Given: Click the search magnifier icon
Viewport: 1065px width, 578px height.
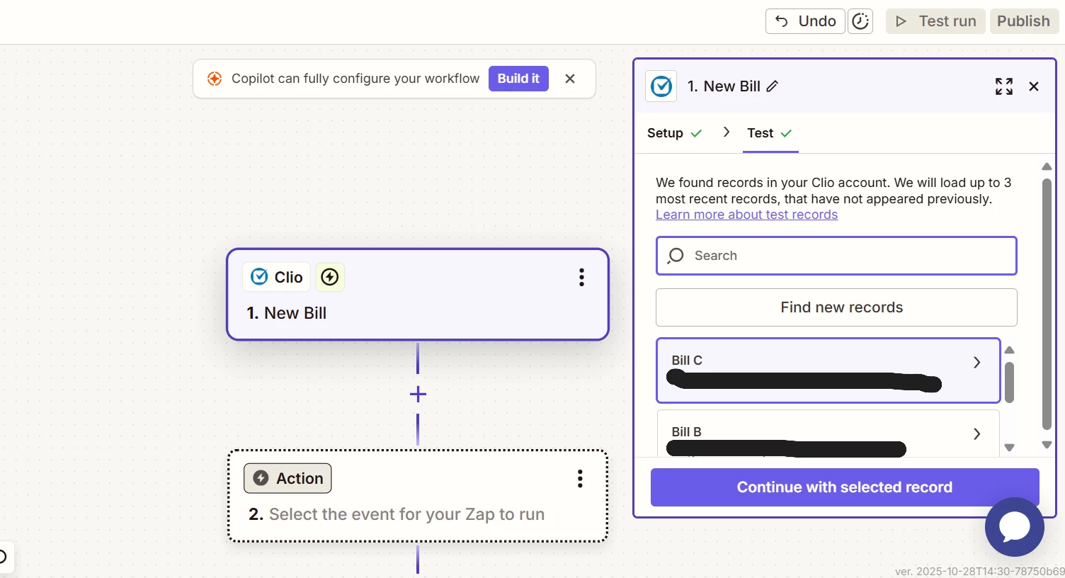Looking at the screenshot, I should 676,256.
